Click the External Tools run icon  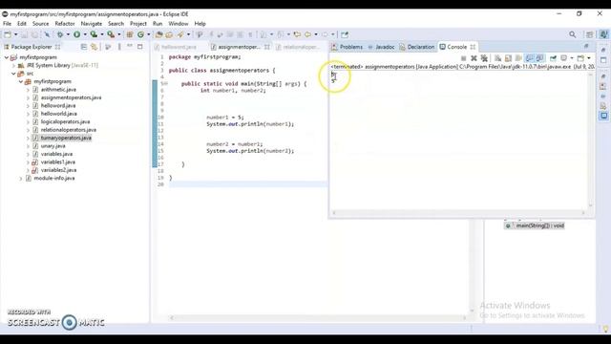click(111, 34)
